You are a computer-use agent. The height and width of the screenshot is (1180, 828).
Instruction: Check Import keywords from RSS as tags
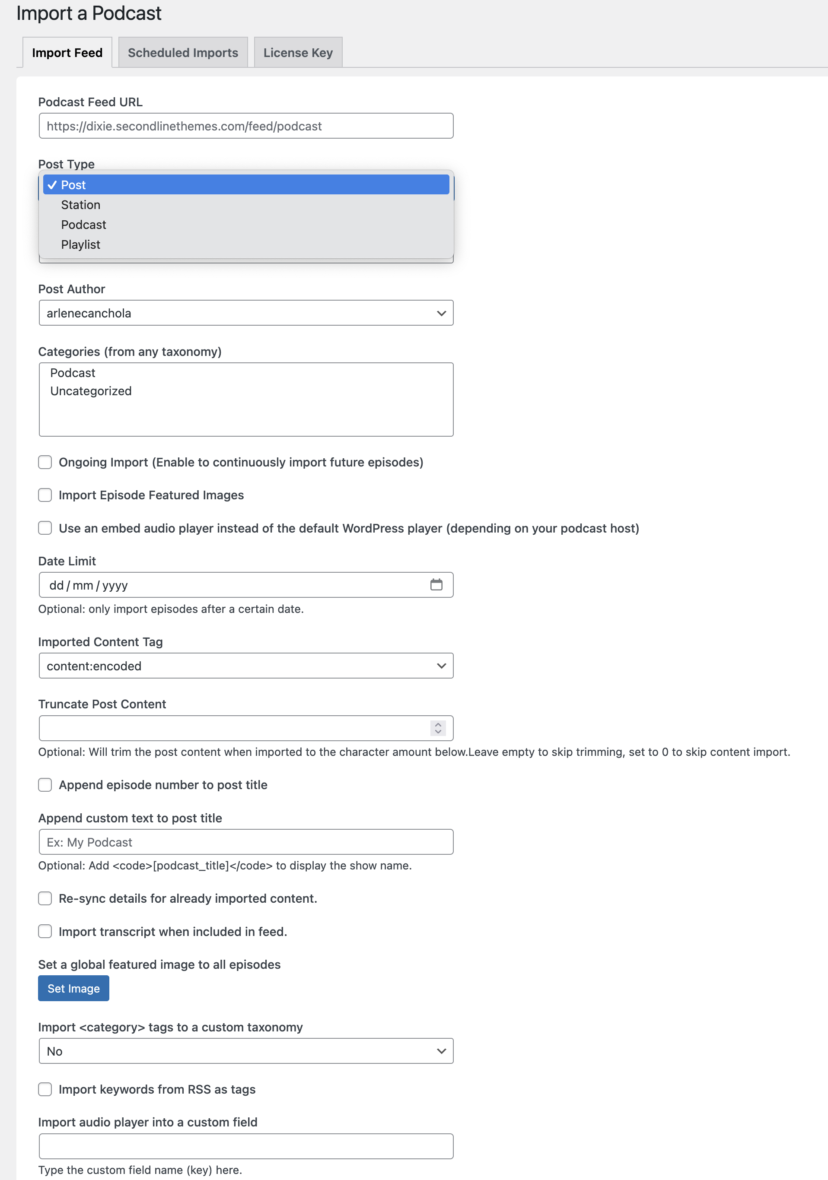pyautogui.click(x=45, y=1089)
